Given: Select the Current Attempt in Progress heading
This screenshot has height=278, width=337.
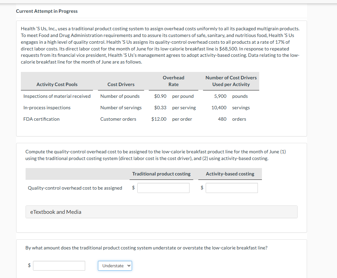Looking at the screenshot, I should [x=47, y=11].
